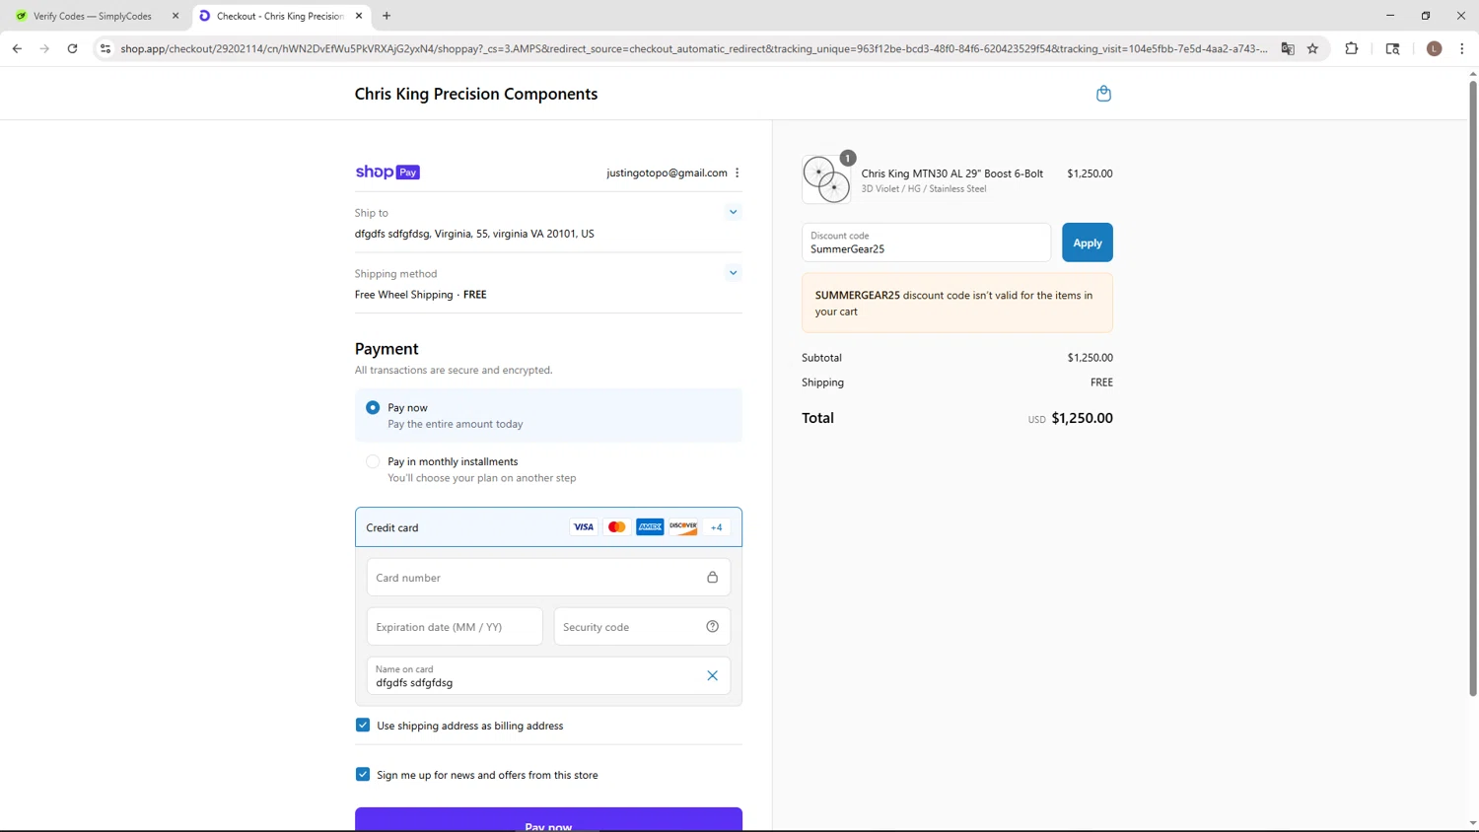The height and width of the screenshot is (832, 1479).
Task: Click the card number lock icon
Action: point(712,578)
